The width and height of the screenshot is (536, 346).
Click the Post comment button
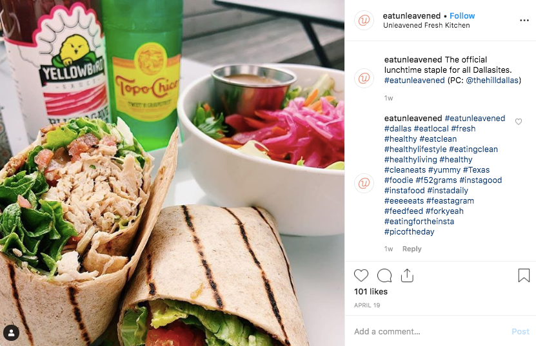tap(521, 331)
